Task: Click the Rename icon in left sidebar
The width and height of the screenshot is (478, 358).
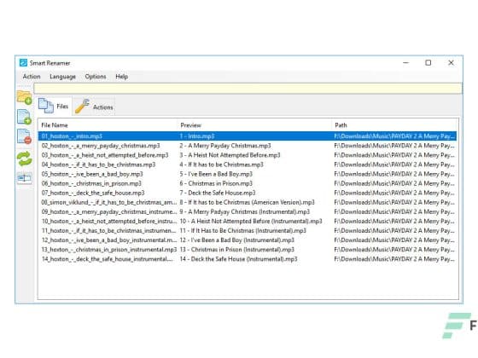Action: pyautogui.click(x=25, y=177)
